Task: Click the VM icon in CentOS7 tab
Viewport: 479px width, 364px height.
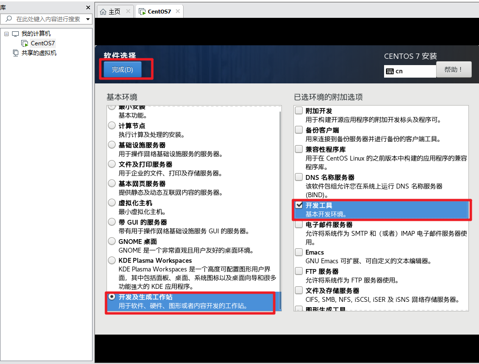Action: coord(142,12)
